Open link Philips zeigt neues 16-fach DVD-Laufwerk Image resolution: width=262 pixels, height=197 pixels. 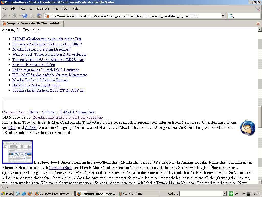[x=46, y=70]
